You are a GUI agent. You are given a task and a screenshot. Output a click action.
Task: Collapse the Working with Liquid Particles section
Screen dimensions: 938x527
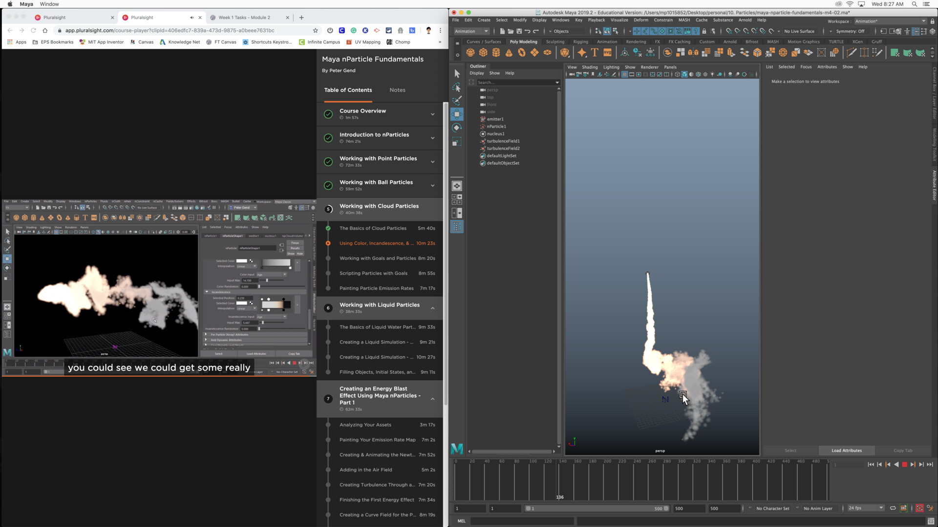(433, 308)
